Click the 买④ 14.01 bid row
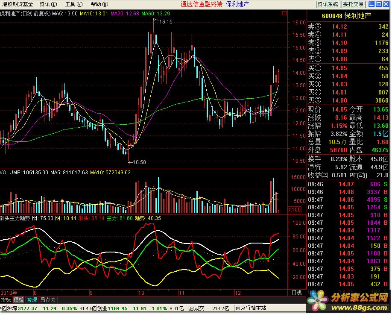This screenshot has width=392, height=314. click(x=348, y=92)
